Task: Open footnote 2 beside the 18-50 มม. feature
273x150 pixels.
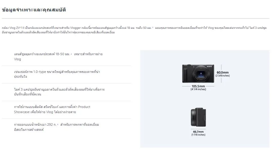Action: point(71,54)
